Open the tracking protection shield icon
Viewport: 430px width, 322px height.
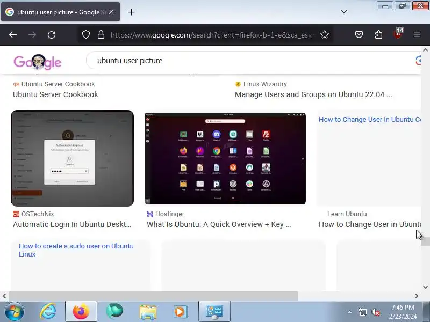pos(86,34)
